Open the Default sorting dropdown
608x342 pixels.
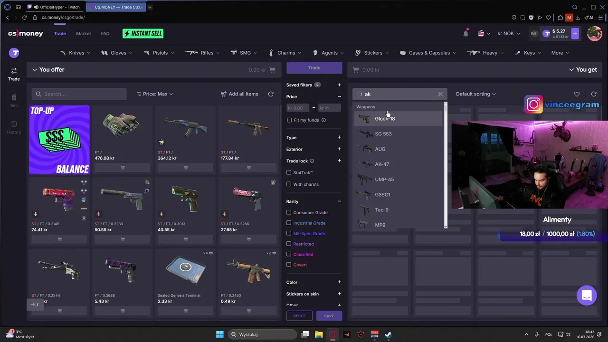click(x=476, y=94)
